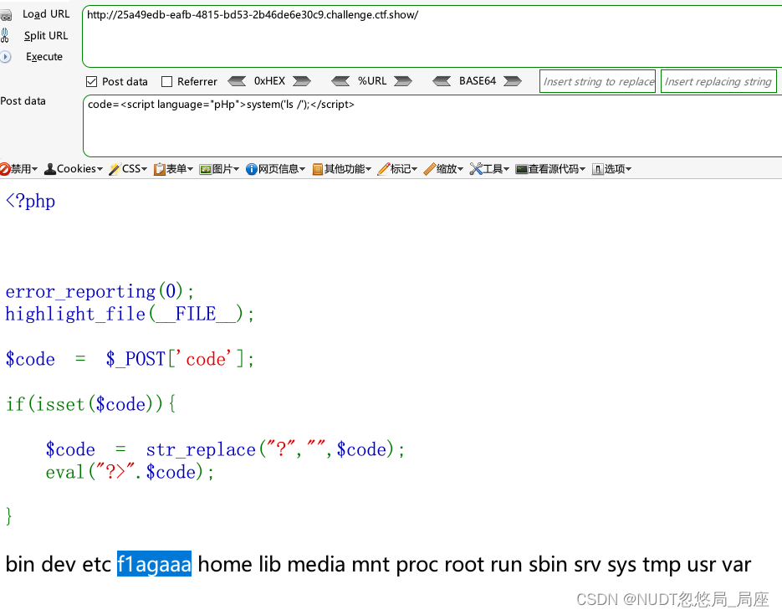
Task: Click the highlight_file(__FILE__); code line
Action: tap(129, 315)
